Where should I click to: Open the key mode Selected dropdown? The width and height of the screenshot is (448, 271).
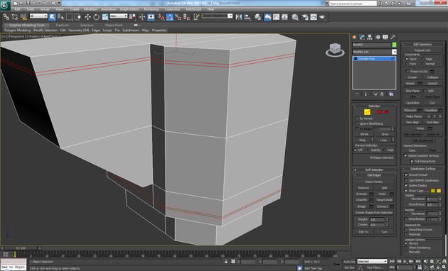tap(372, 261)
